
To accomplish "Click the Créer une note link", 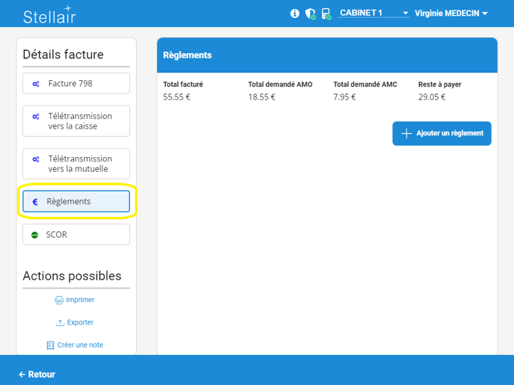I will pos(80,345).
